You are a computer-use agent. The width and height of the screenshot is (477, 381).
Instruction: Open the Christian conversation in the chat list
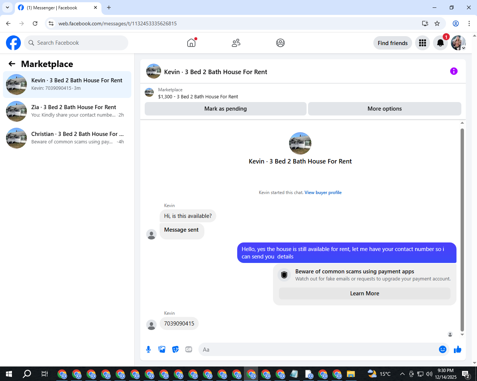[x=67, y=138]
